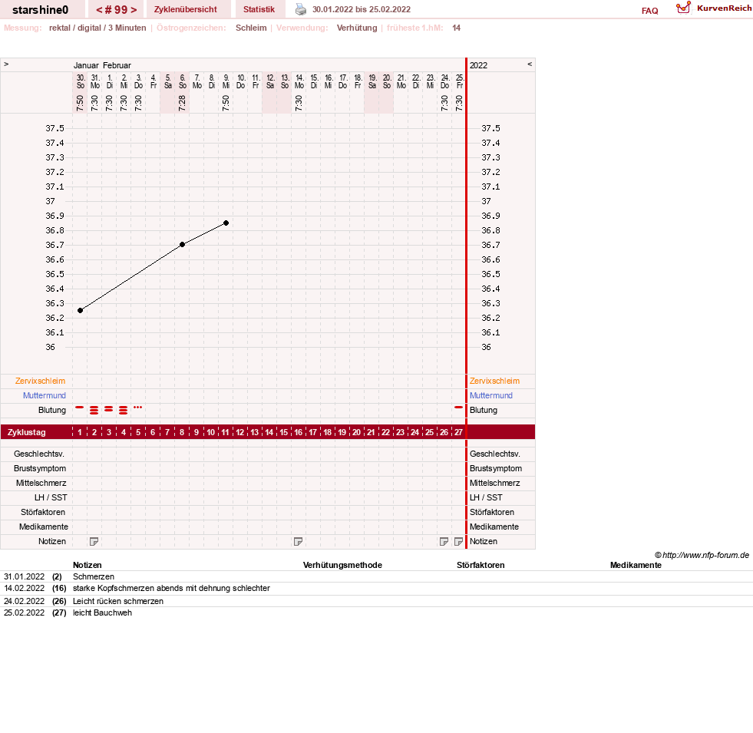The height and width of the screenshot is (733, 753).
Task: Click the Störfaktoren column header in notes
Action: (x=481, y=566)
